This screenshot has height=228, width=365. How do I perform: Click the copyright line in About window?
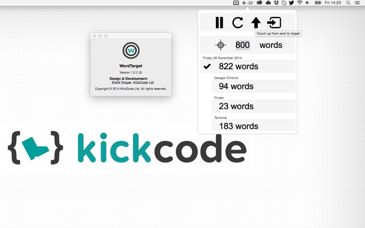click(x=131, y=88)
